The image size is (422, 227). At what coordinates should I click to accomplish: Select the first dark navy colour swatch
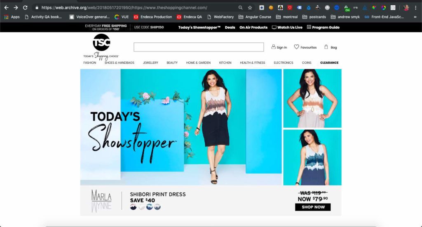pyautogui.click(x=133, y=207)
